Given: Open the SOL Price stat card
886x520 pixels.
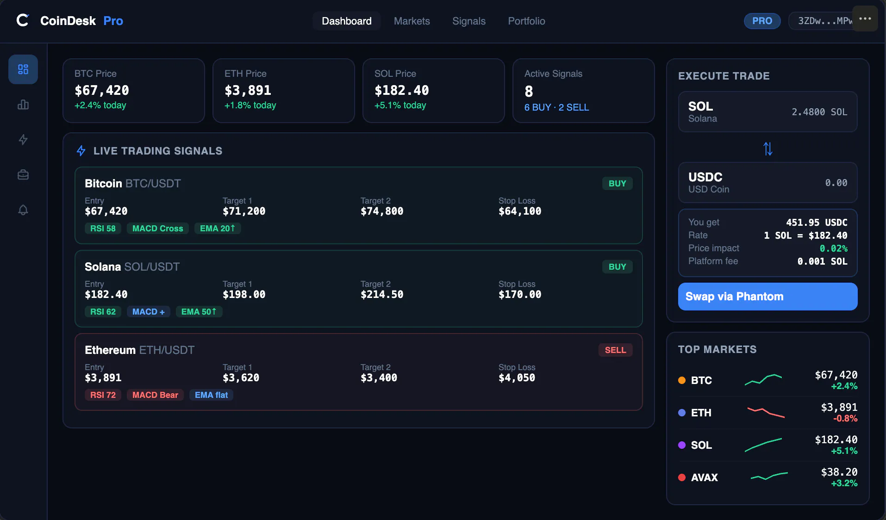Looking at the screenshot, I should click(434, 91).
